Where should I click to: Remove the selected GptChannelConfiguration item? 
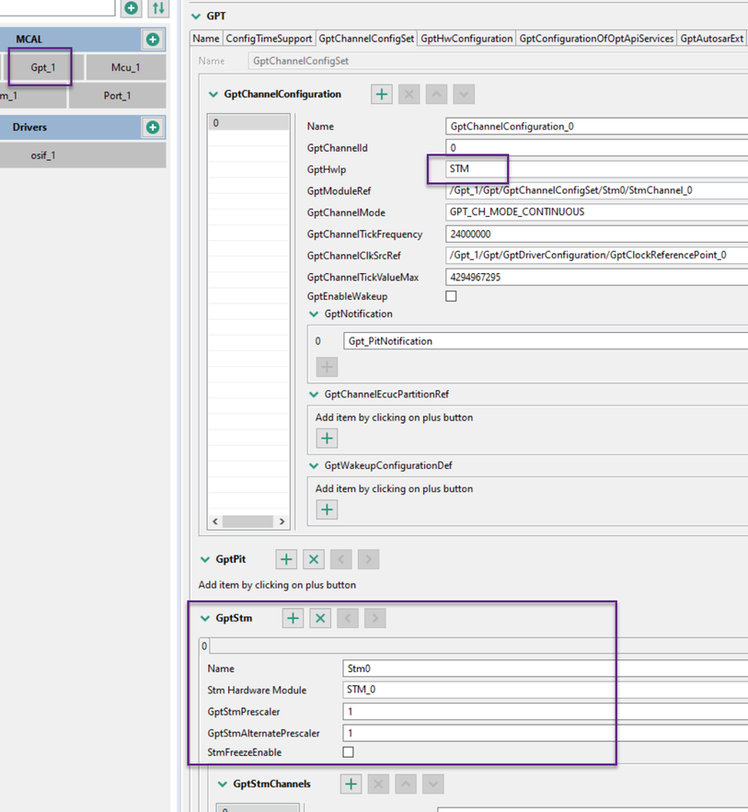click(409, 94)
